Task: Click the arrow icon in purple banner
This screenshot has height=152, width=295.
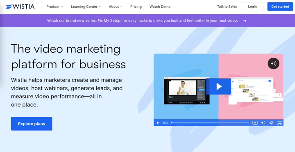Action: coord(245,21)
